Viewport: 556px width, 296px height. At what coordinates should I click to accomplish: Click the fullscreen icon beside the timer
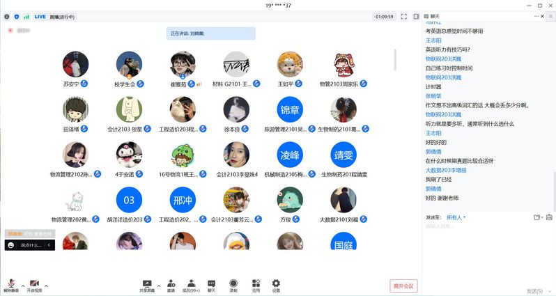[403, 16]
